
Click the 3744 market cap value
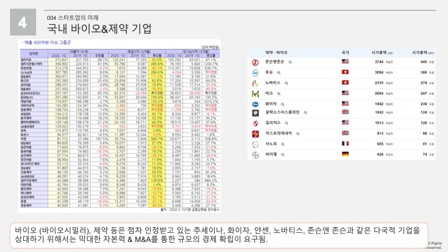[x=379, y=62]
